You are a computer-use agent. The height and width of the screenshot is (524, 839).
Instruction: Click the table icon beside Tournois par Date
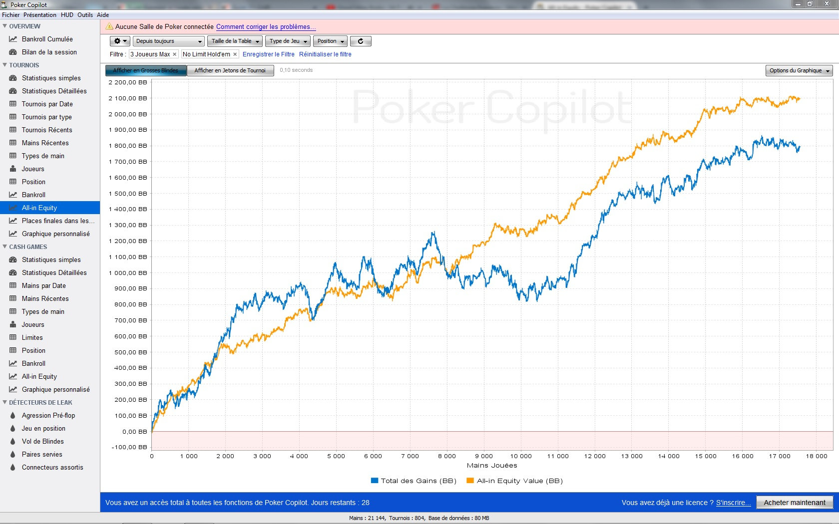(13, 104)
